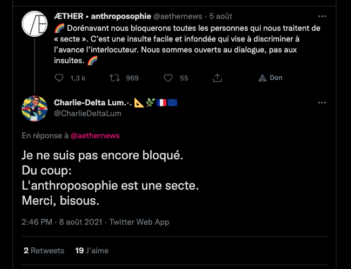The image size is (351, 269).
Task: Click the reply icon on the ÆTHER tweet
Action: click(59, 78)
